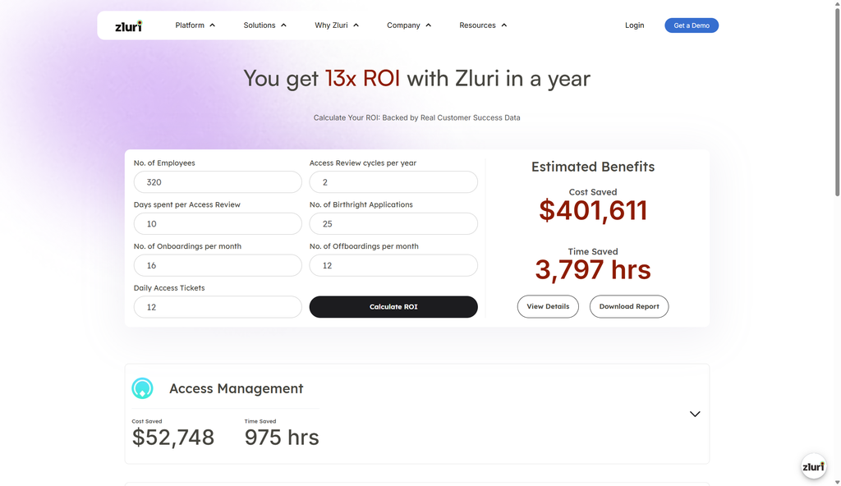This screenshot has width=841, height=486.
Task: Select the Access Review cycles per year field
Action: 393,181
